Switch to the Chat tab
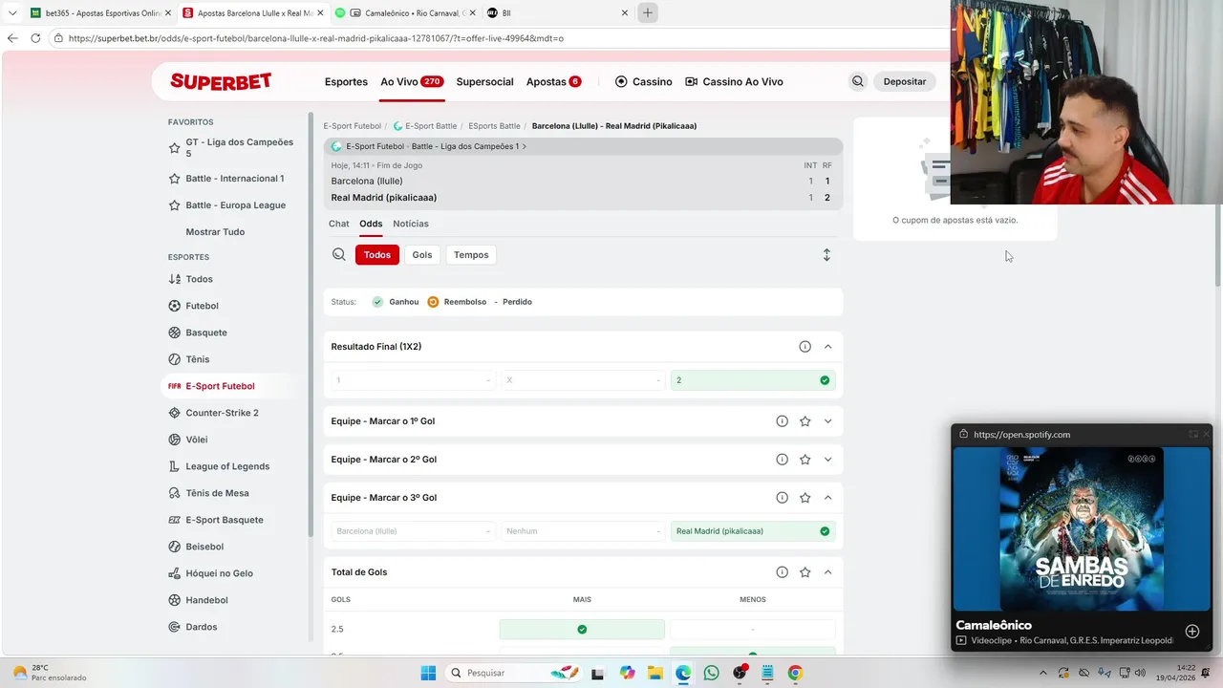Image resolution: width=1223 pixels, height=688 pixels. click(x=339, y=224)
